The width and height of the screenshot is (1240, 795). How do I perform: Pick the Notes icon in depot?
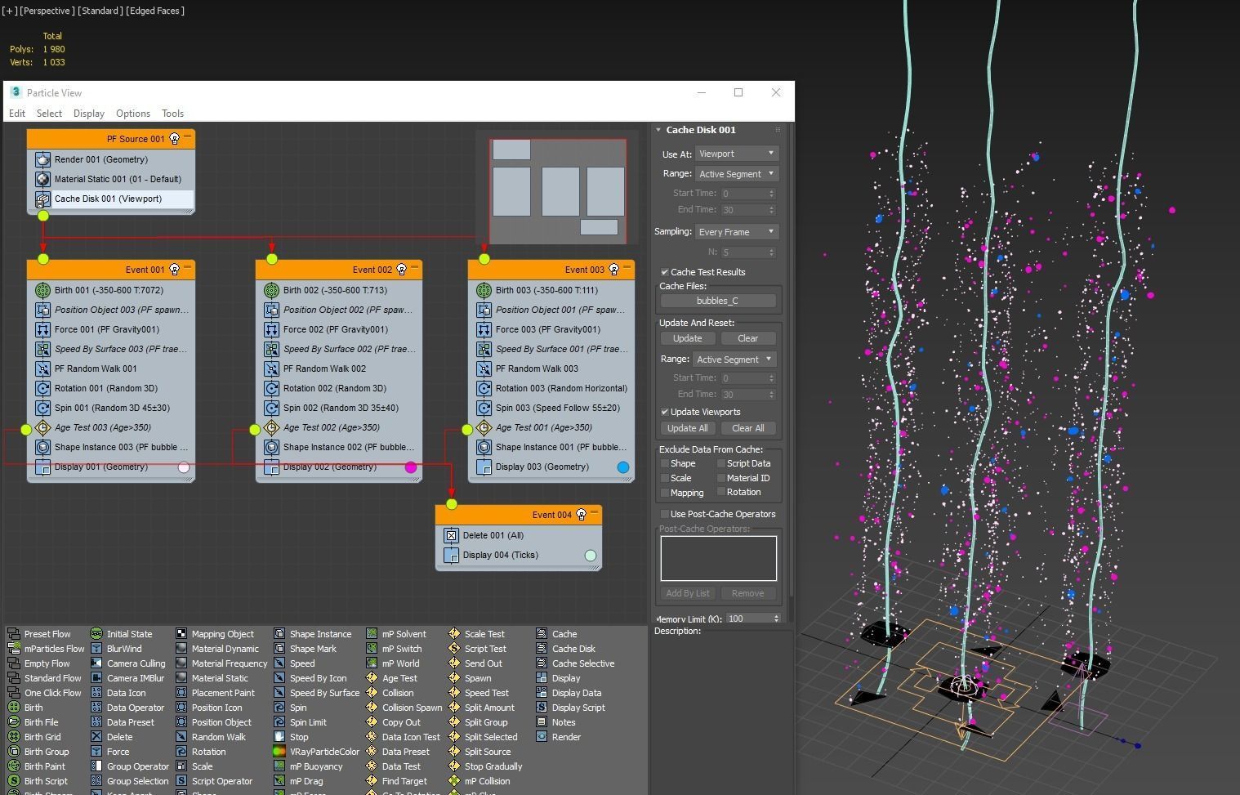click(542, 722)
